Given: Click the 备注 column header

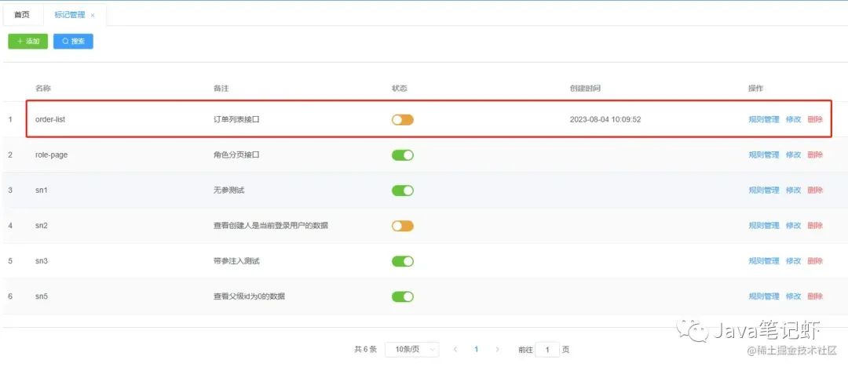Looking at the screenshot, I should point(221,88).
